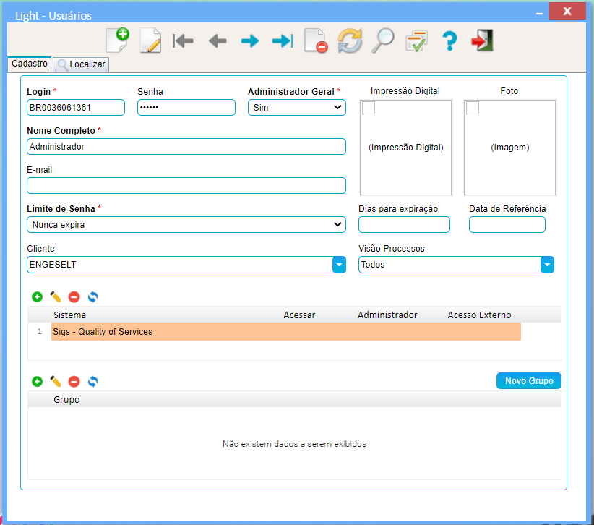The image size is (594, 525).
Task: Add a new system with green plus
Action: [37, 296]
